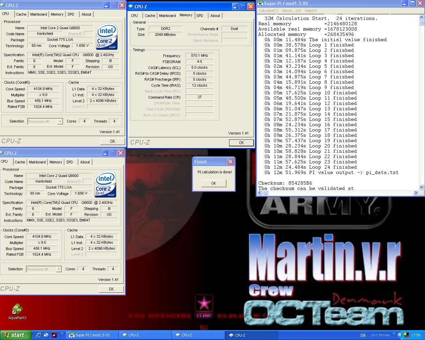Click the Intel Core 2 Quad logo in the lower-left CPU-Z window

[x=105, y=185]
